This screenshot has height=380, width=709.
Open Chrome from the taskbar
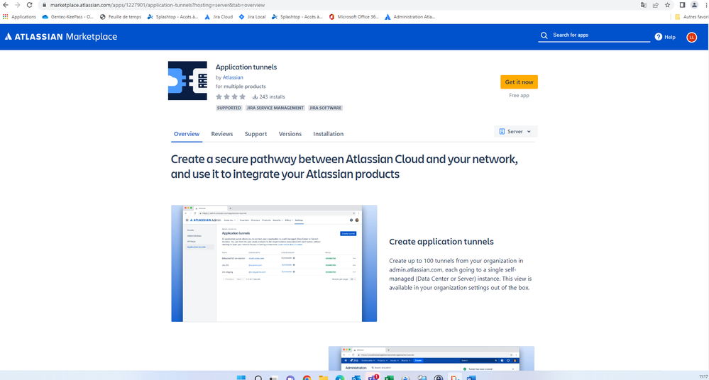(x=307, y=377)
